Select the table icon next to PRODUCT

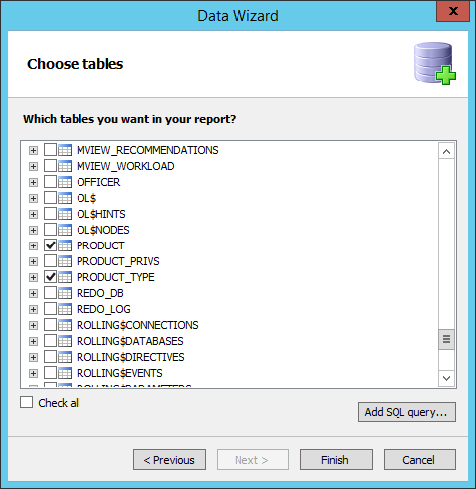tap(65, 245)
